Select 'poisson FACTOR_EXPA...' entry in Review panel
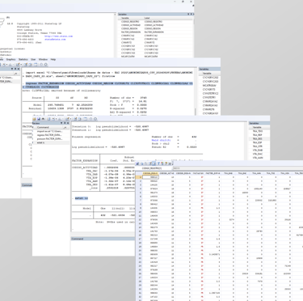This screenshot has width=303, height=301. (50, 138)
